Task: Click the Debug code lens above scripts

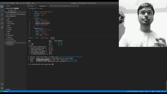Action: tap(36, 17)
